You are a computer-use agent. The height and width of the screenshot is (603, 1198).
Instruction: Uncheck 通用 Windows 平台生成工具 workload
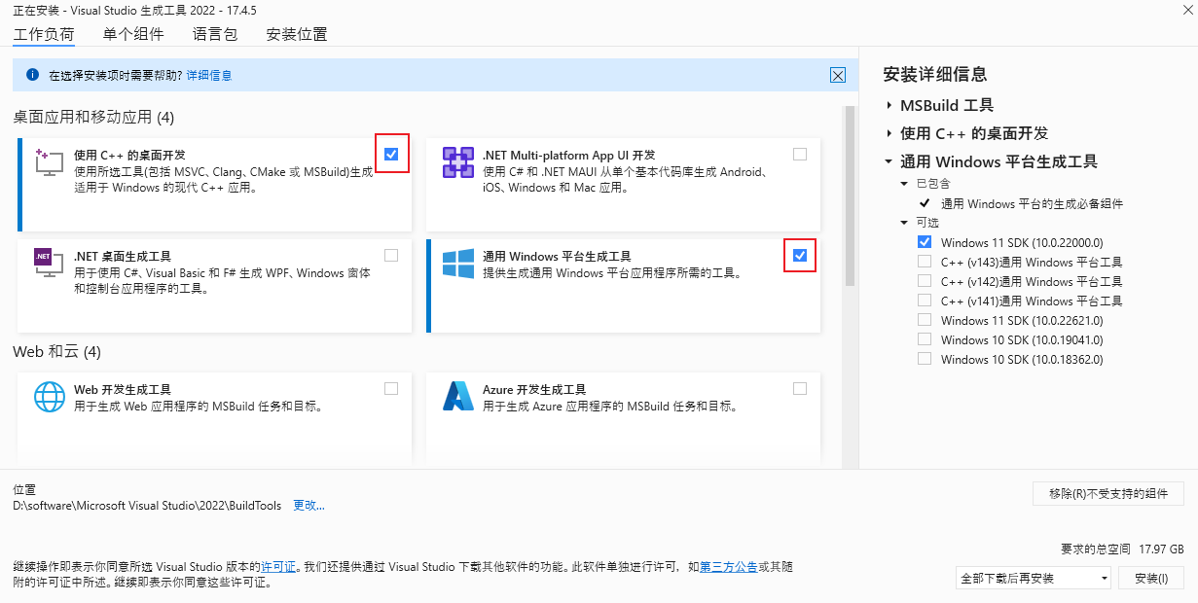800,256
